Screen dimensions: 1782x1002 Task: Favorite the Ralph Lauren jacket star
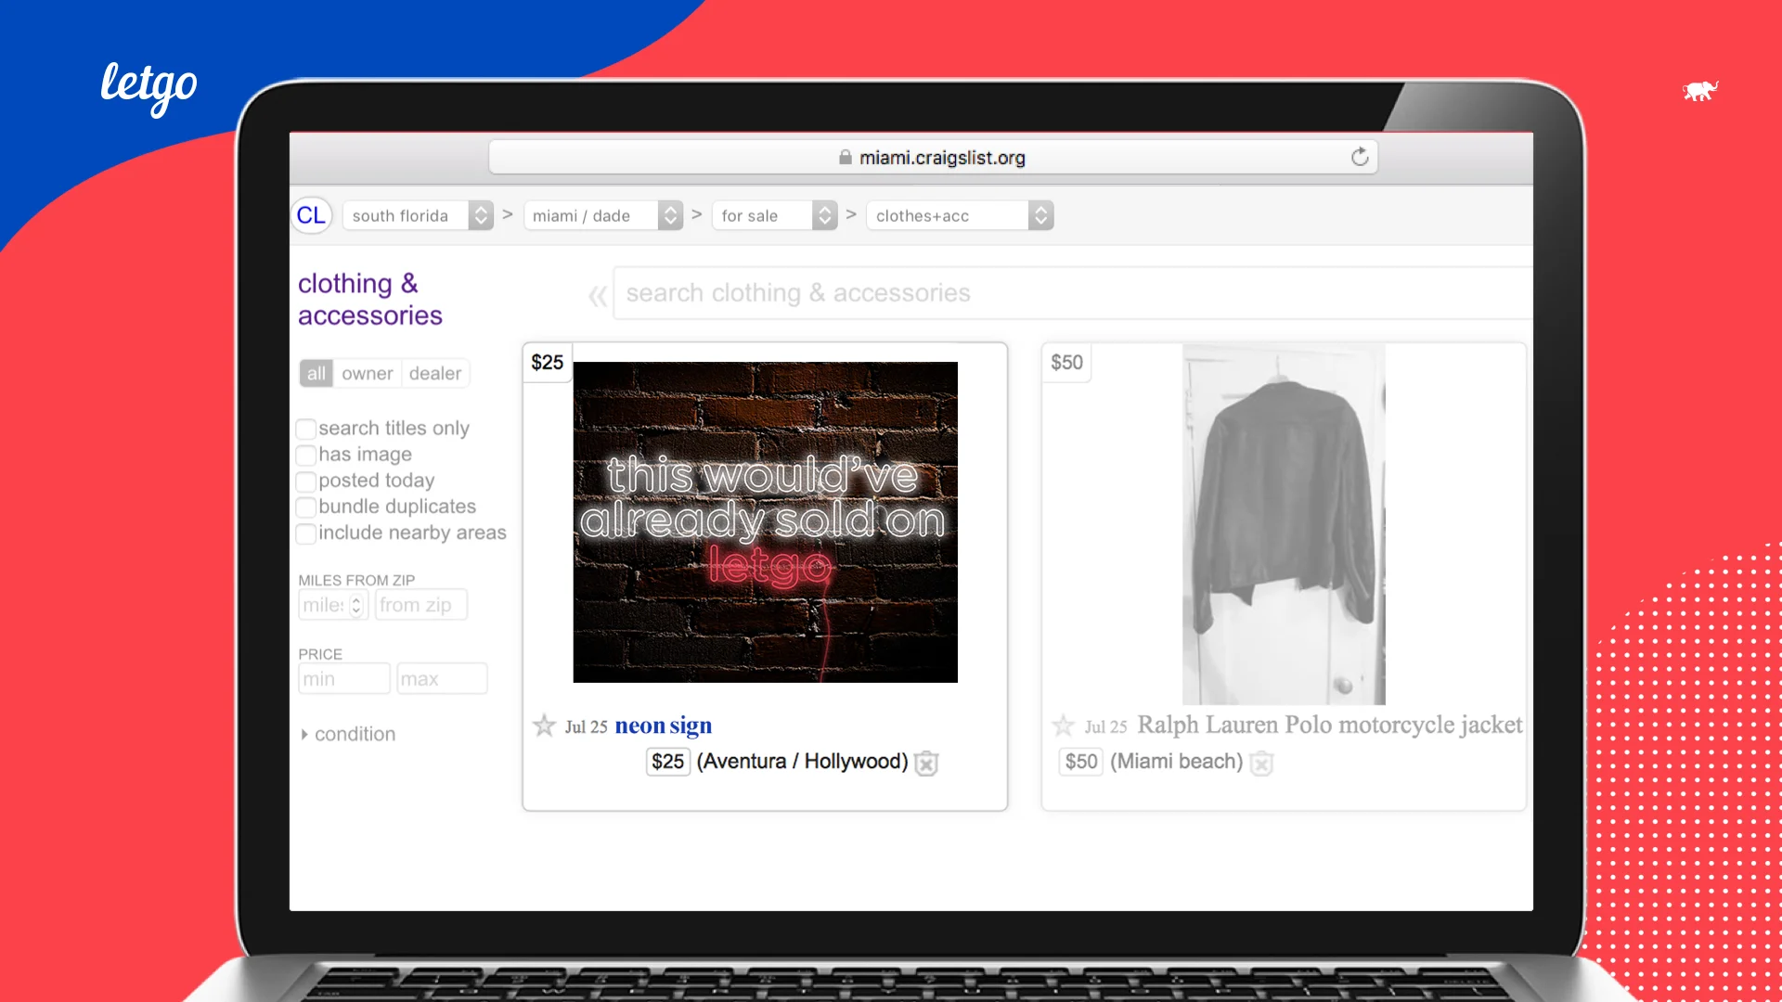coord(1063,726)
